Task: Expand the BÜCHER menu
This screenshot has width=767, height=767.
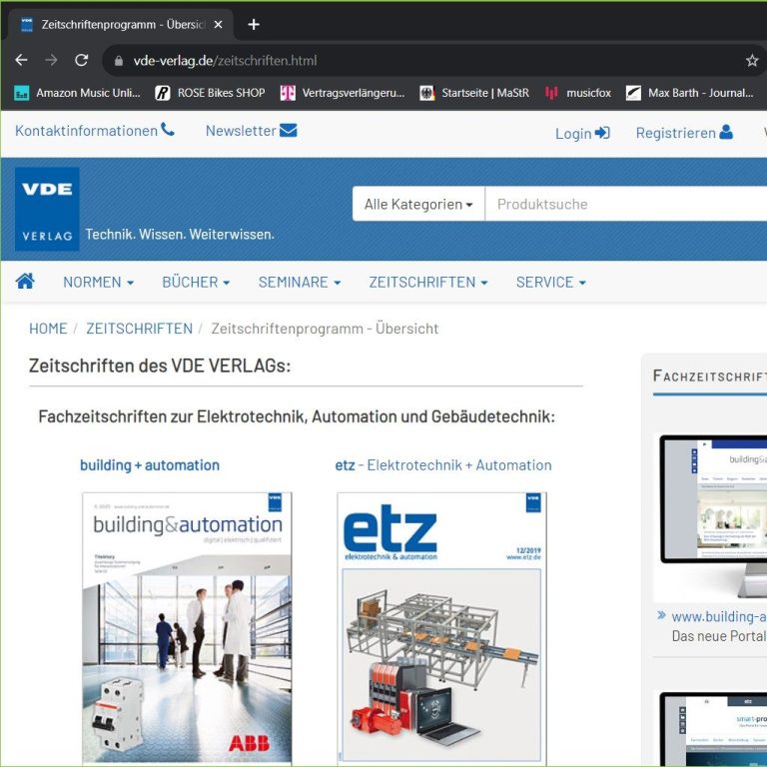Action: coord(196,283)
